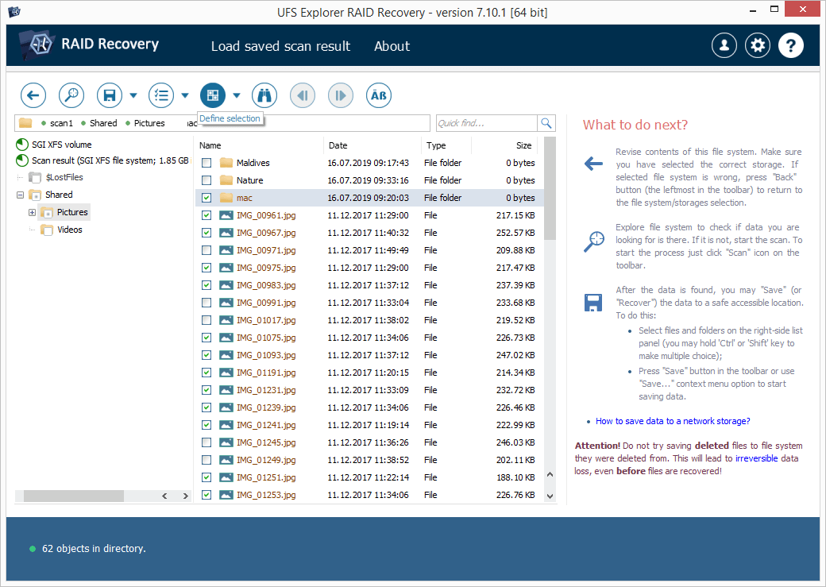Sort list by the Type column header
826x587 pixels.
[446, 145]
